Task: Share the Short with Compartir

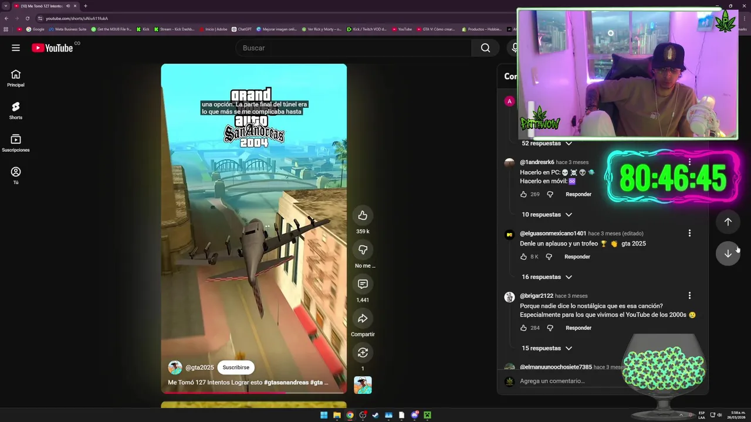Action: [363, 318]
